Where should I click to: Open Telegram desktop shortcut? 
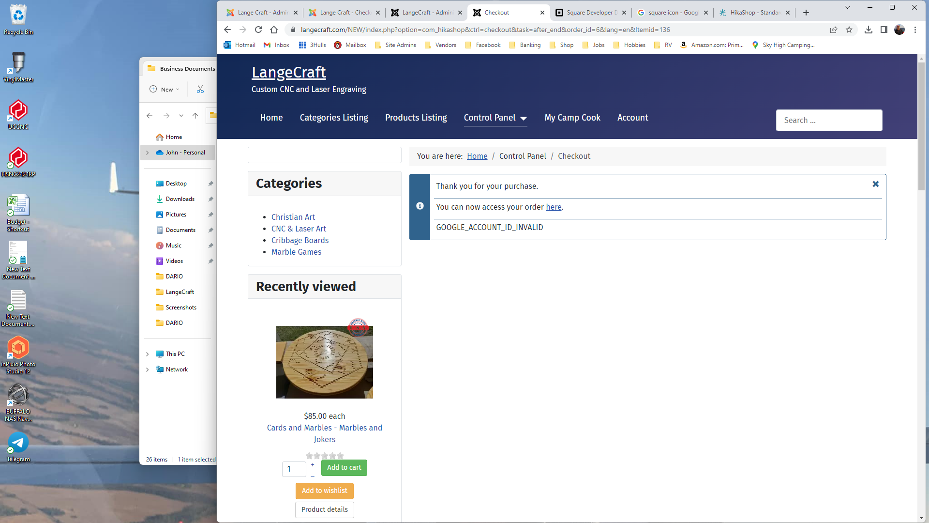point(18,443)
